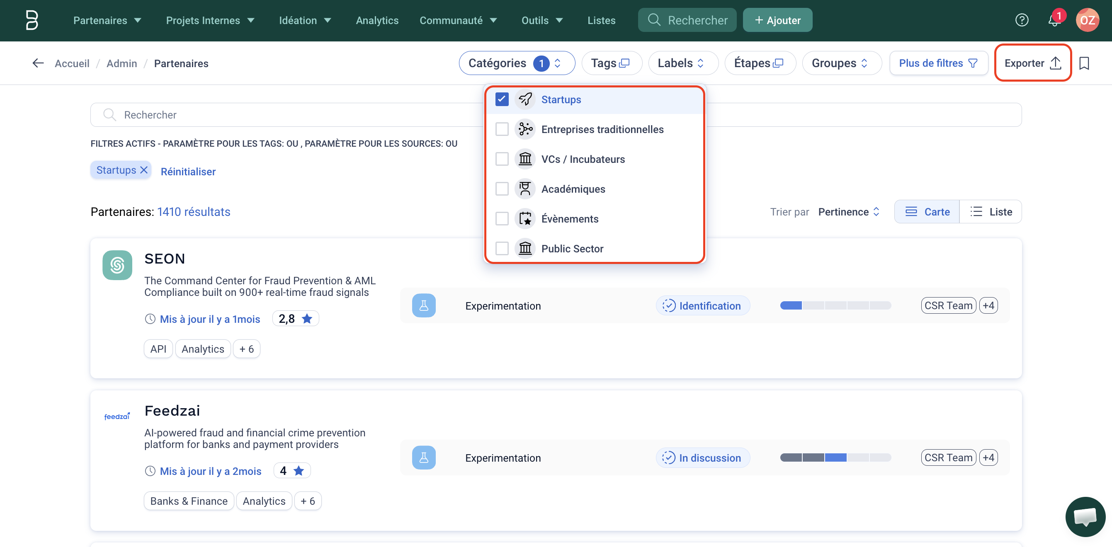Go to Admin breadcrumb
The height and width of the screenshot is (547, 1112).
[x=121, y=63]
